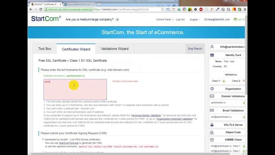The height and width of the screenshot is (155, 275).
Task: Click the green headset Live Chat icon
Action: click(x=235, y=19)
